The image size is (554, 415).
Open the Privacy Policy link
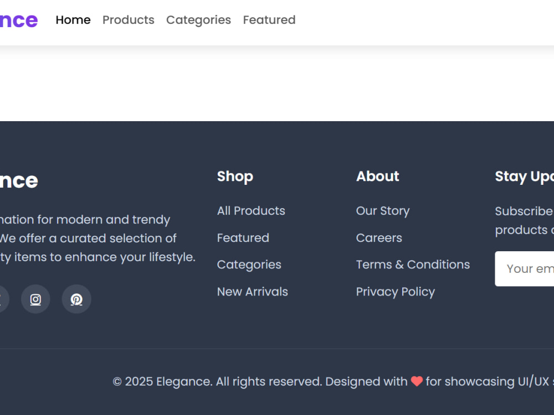tap(396, 292)
